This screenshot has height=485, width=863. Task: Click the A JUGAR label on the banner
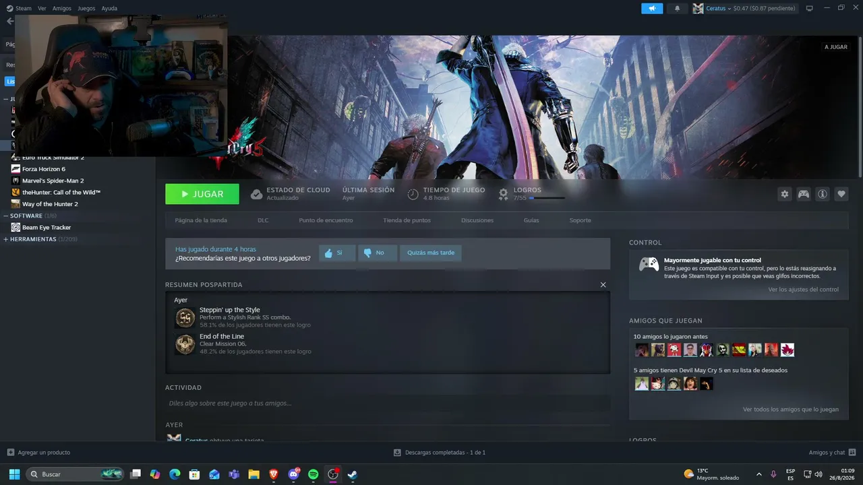point(835,47)
